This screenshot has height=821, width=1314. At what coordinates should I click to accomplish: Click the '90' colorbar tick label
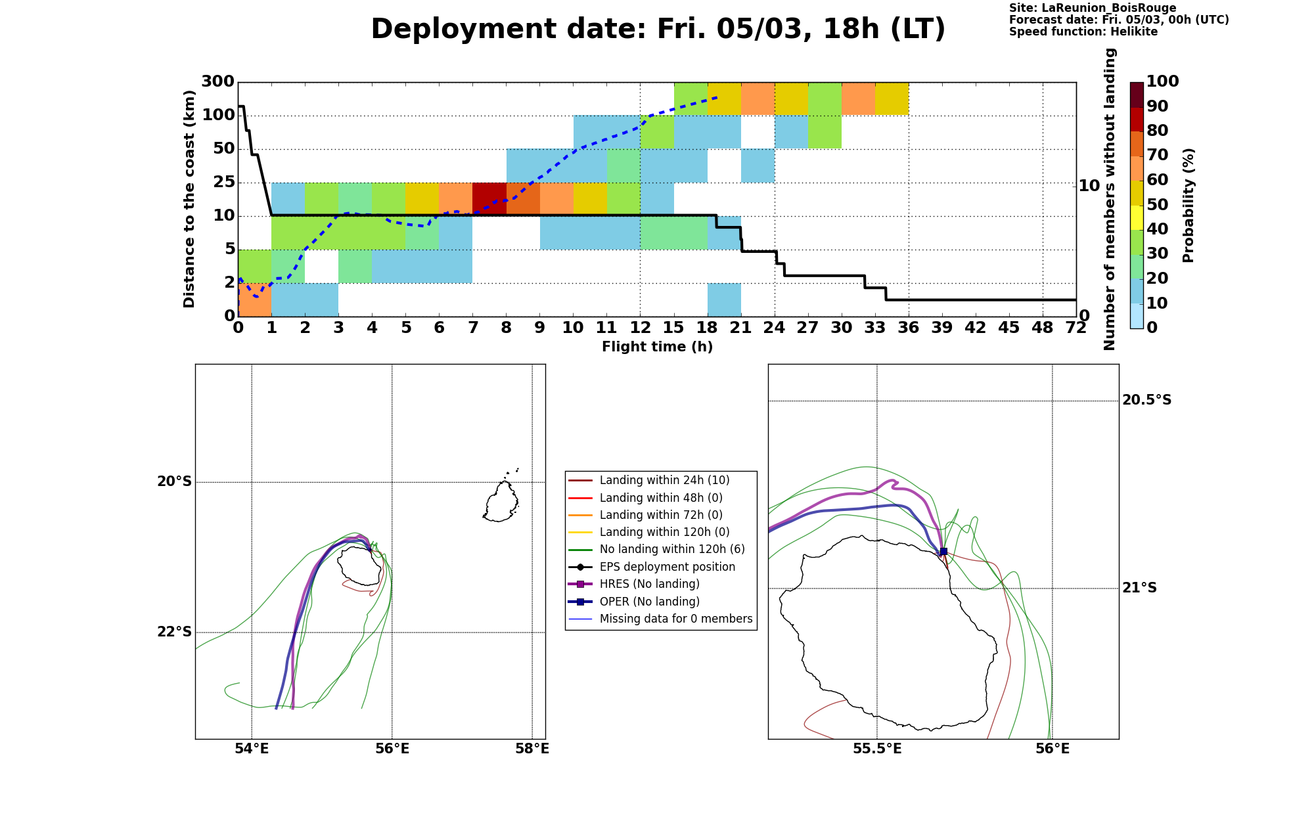(x=1157, y=106)
